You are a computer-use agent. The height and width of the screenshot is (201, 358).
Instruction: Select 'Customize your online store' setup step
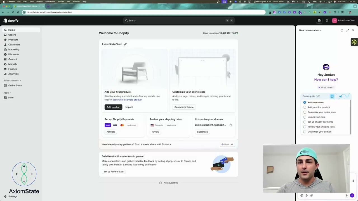click(x=322, y=112)
